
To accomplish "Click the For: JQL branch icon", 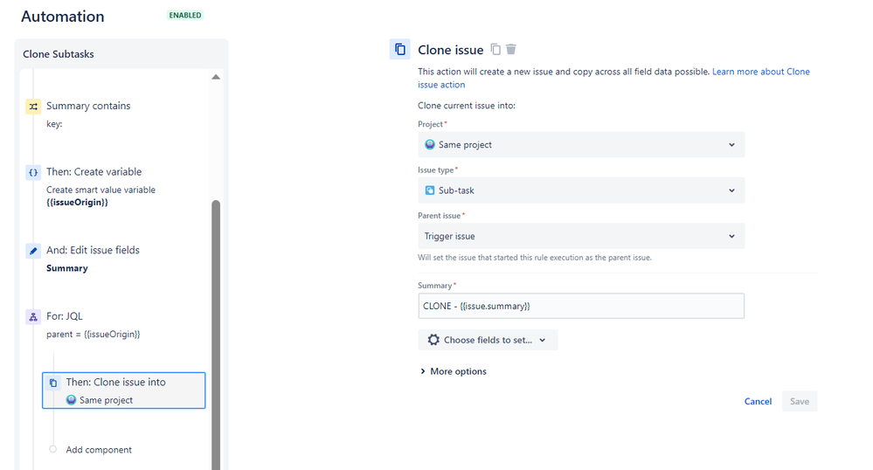I will 33,317.
